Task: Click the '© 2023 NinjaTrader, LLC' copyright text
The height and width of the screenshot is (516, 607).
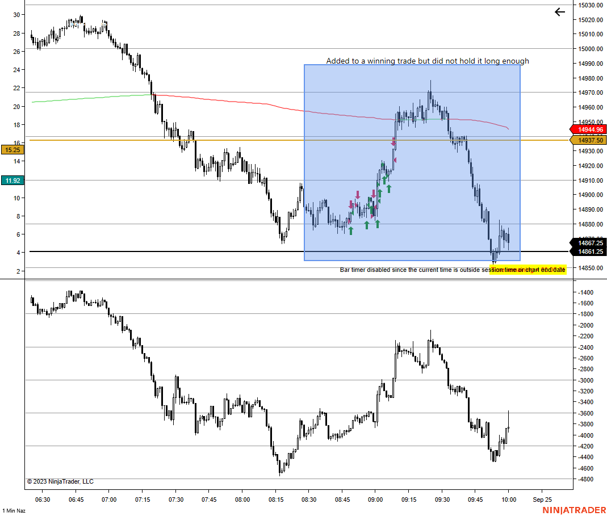Action: [60, 481]
